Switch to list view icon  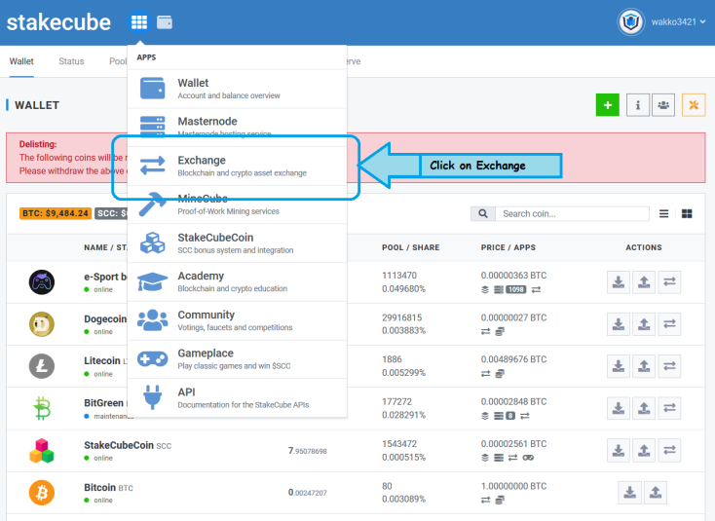[x=664, y=214]
